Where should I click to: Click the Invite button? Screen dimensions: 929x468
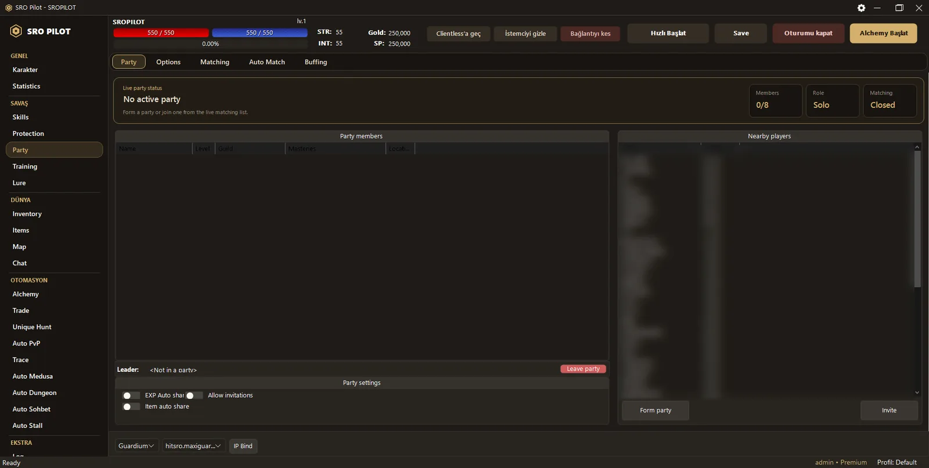click(x=889, y=411)
